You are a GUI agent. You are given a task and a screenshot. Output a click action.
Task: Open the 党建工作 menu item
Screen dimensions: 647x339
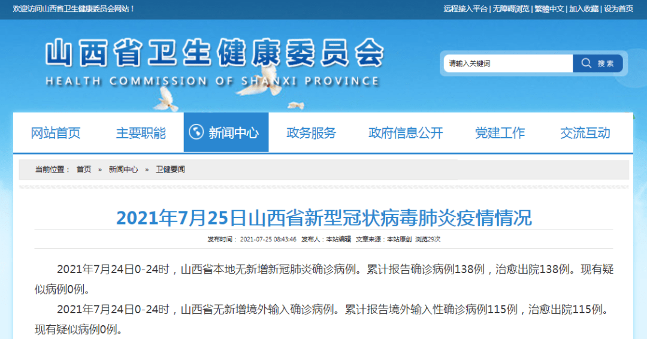(x=500, y=133)
